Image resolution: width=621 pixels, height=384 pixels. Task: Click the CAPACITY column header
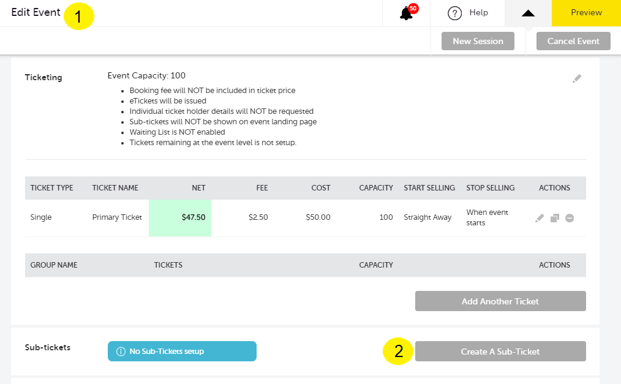point(375,188)
